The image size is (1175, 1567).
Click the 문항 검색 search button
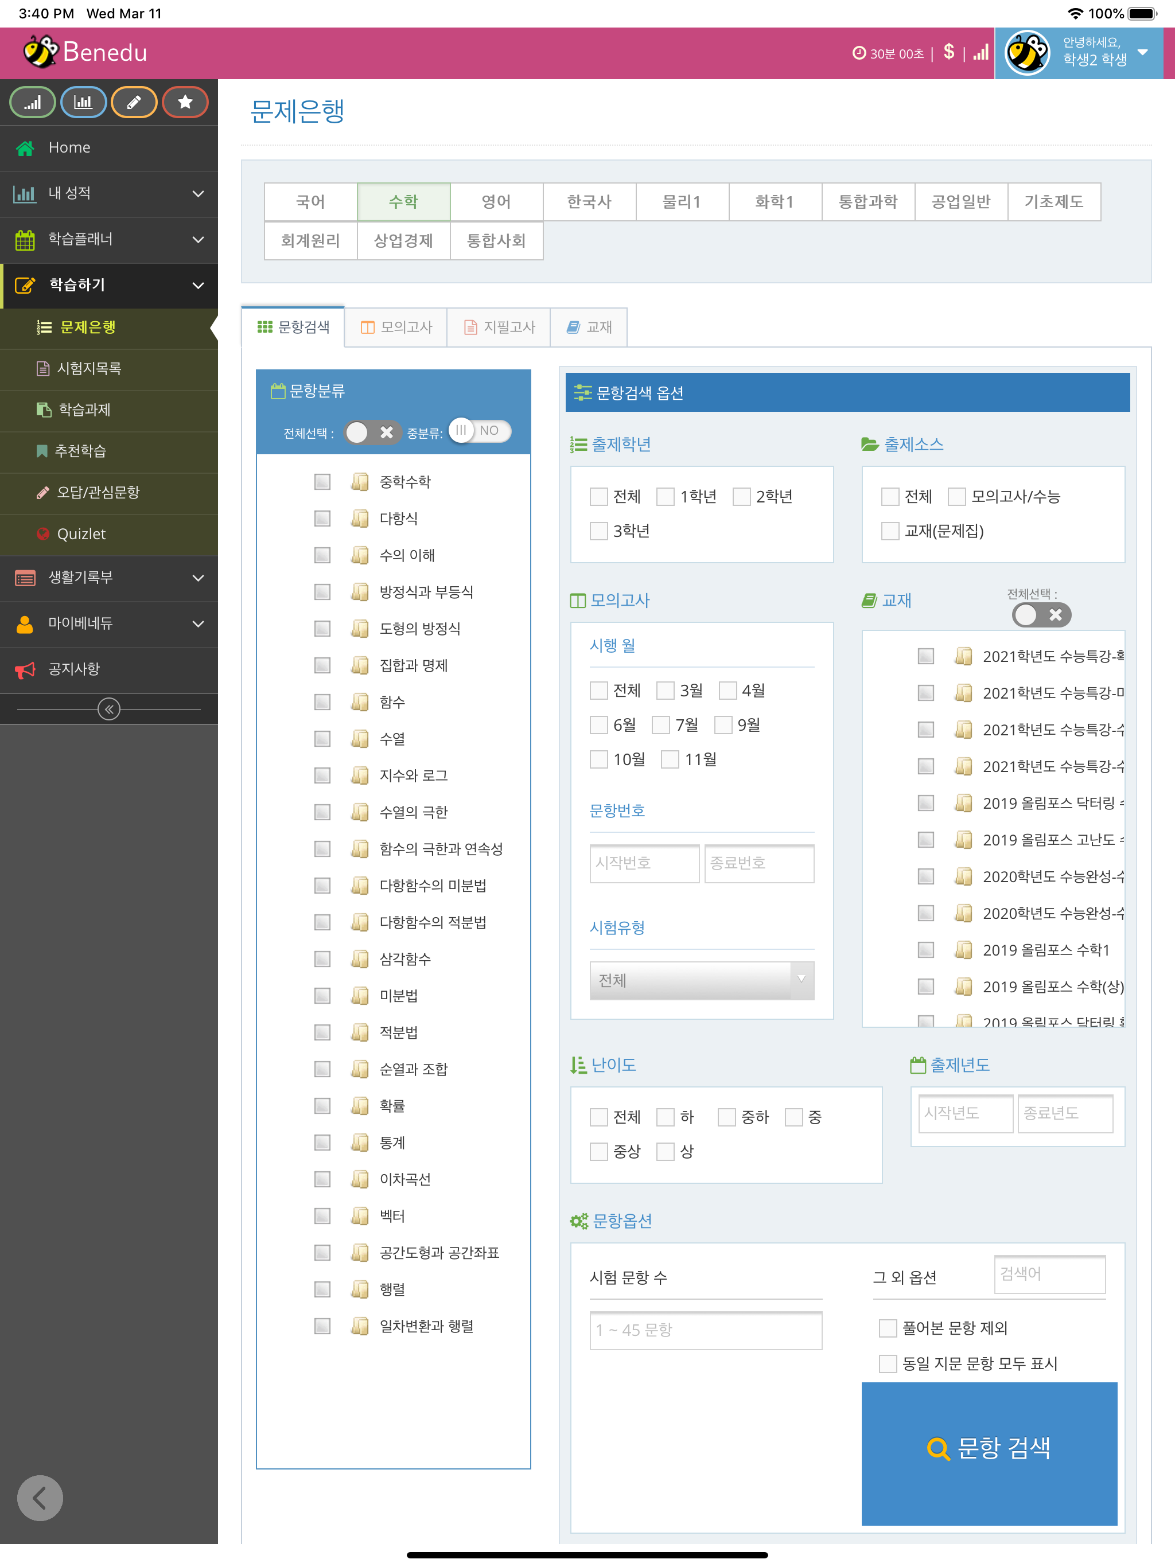(x=989, y=1452)
